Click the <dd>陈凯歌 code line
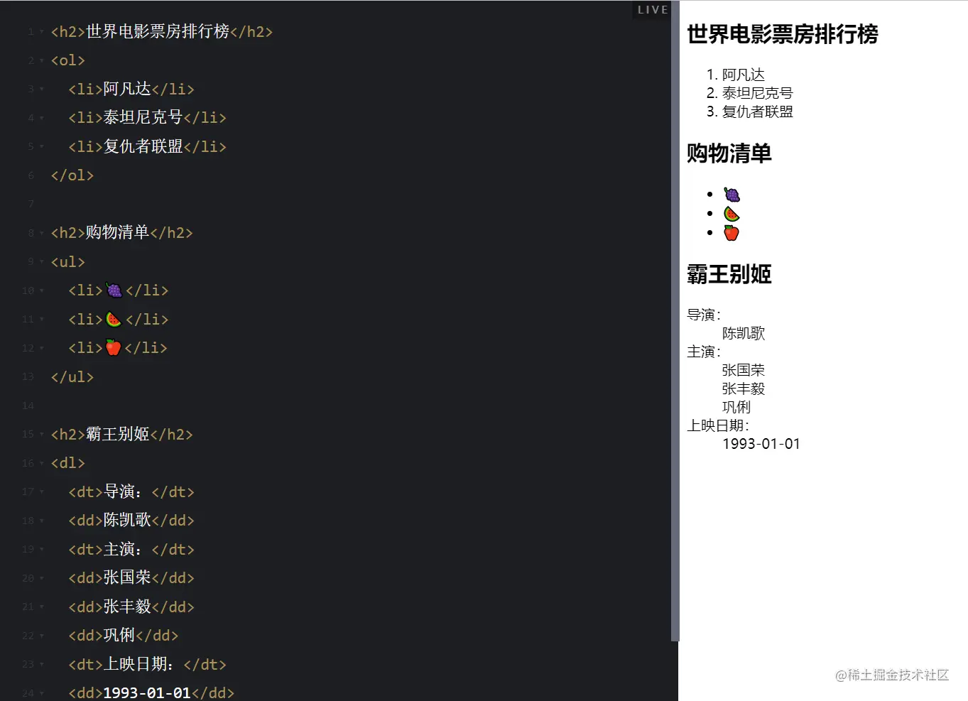The height and width of the screenshot is (701, 968). tap(131, 521)
